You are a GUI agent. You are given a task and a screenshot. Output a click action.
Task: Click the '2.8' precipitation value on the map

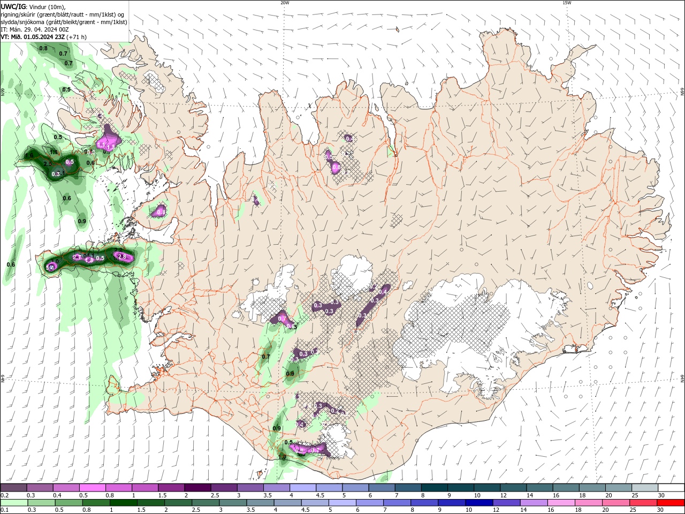tap(122, 257)
